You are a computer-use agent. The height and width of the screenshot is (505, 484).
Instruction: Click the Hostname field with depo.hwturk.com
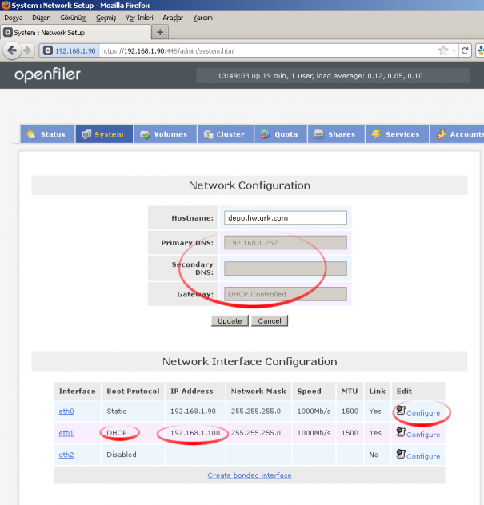[286, 217]
